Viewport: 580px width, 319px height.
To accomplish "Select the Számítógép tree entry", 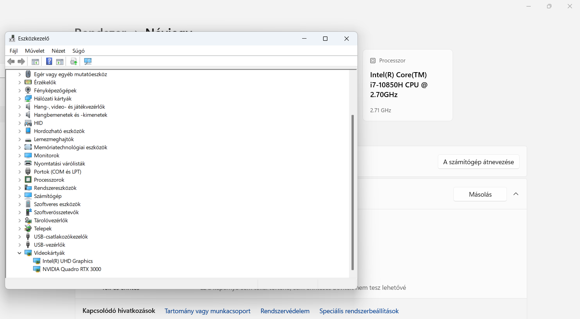I will click(48, 196).
